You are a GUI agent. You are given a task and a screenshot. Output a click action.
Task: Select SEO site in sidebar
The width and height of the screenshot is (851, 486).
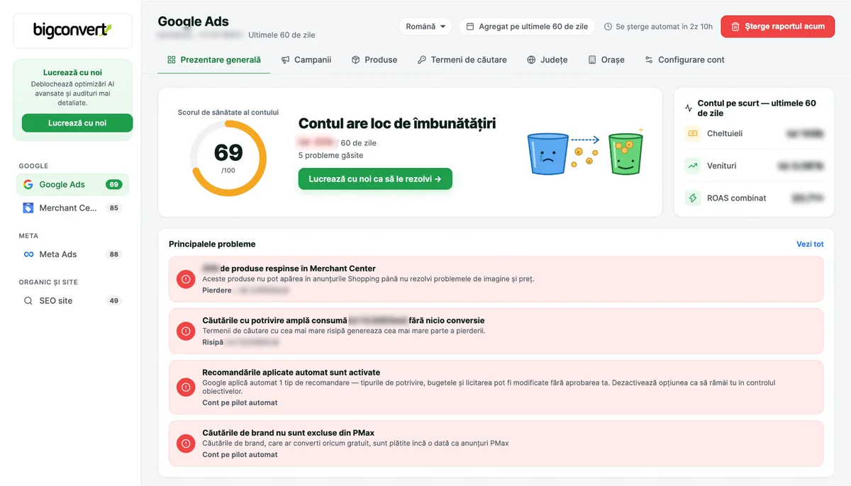(x=72, y=300)
